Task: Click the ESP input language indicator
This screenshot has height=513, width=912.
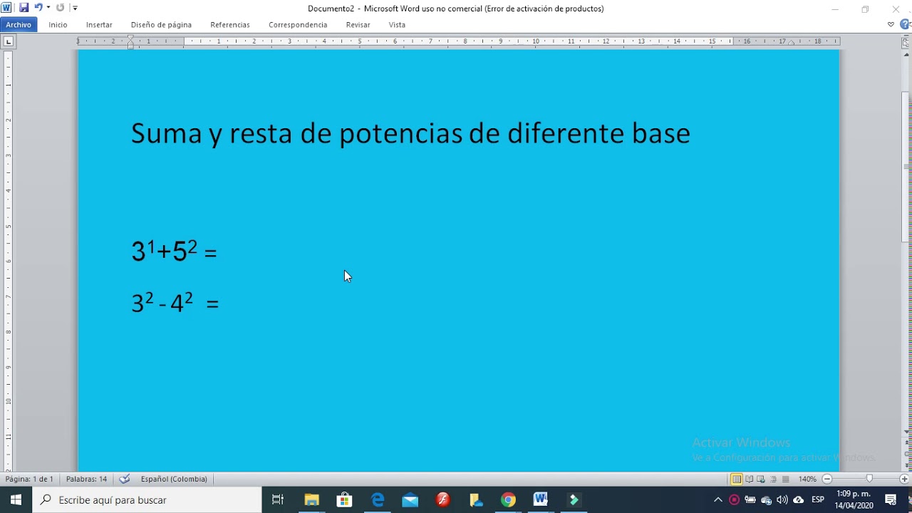Action: [818, 499]
